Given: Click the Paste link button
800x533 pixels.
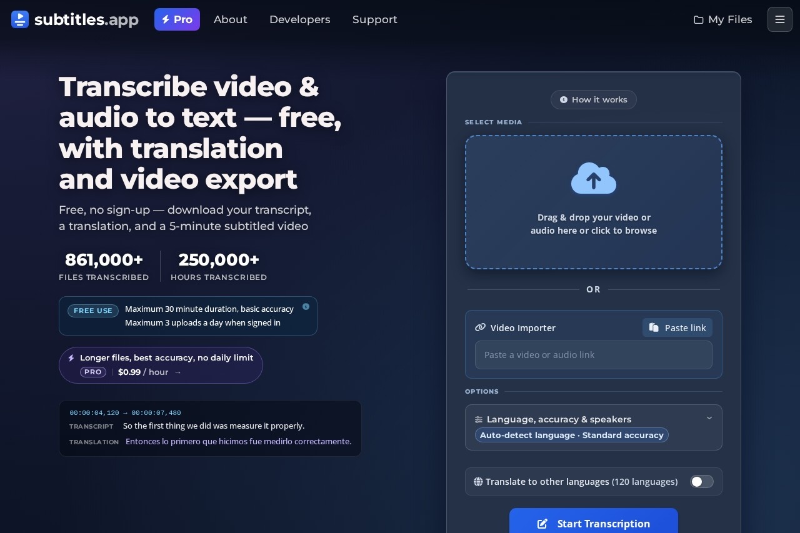Looking at the screenshot, I should click(677, 327).
